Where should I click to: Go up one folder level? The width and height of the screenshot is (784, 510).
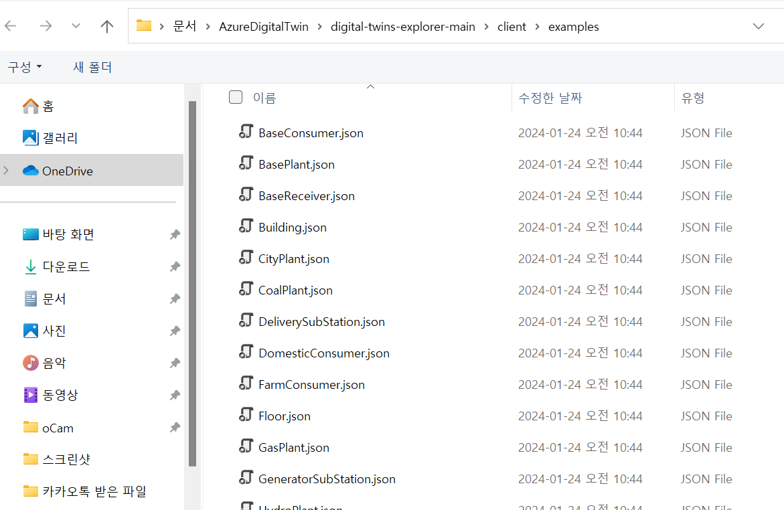107,26
